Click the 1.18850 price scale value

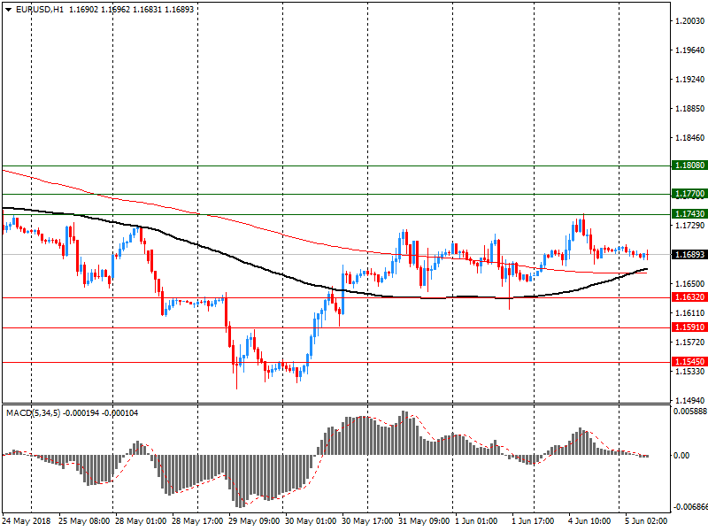tap(690, 109)
